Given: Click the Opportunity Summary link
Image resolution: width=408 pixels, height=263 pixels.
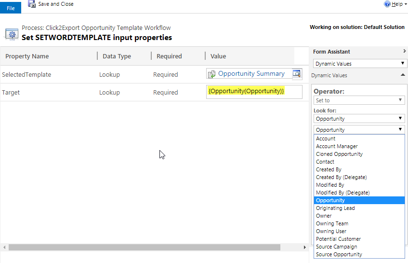Looking at the screenshot, I should [x=251, y=74].
